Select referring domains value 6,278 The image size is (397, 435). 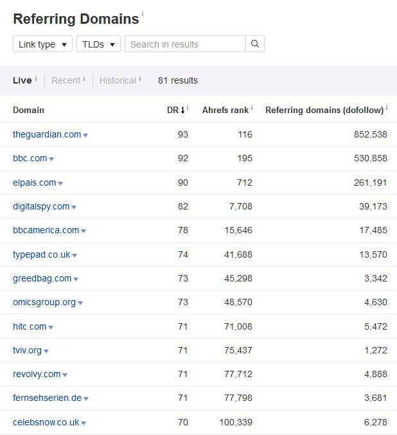[376, 422]
